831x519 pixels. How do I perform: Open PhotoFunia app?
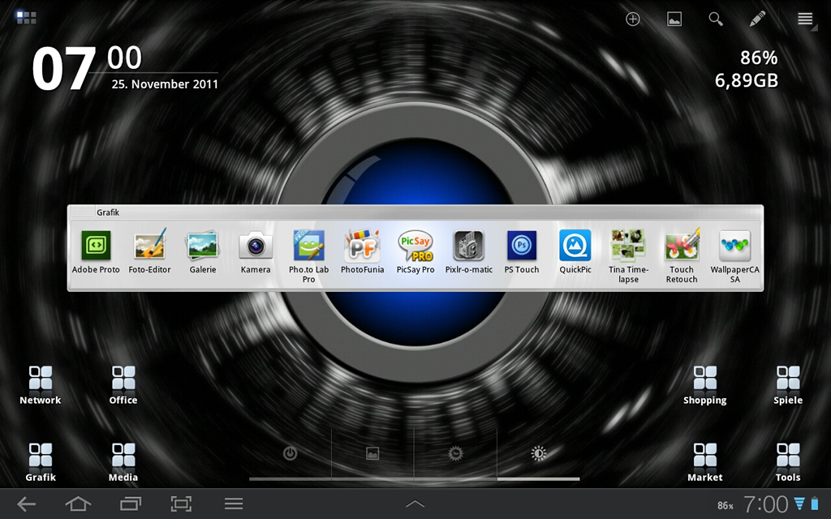point(363,252)
